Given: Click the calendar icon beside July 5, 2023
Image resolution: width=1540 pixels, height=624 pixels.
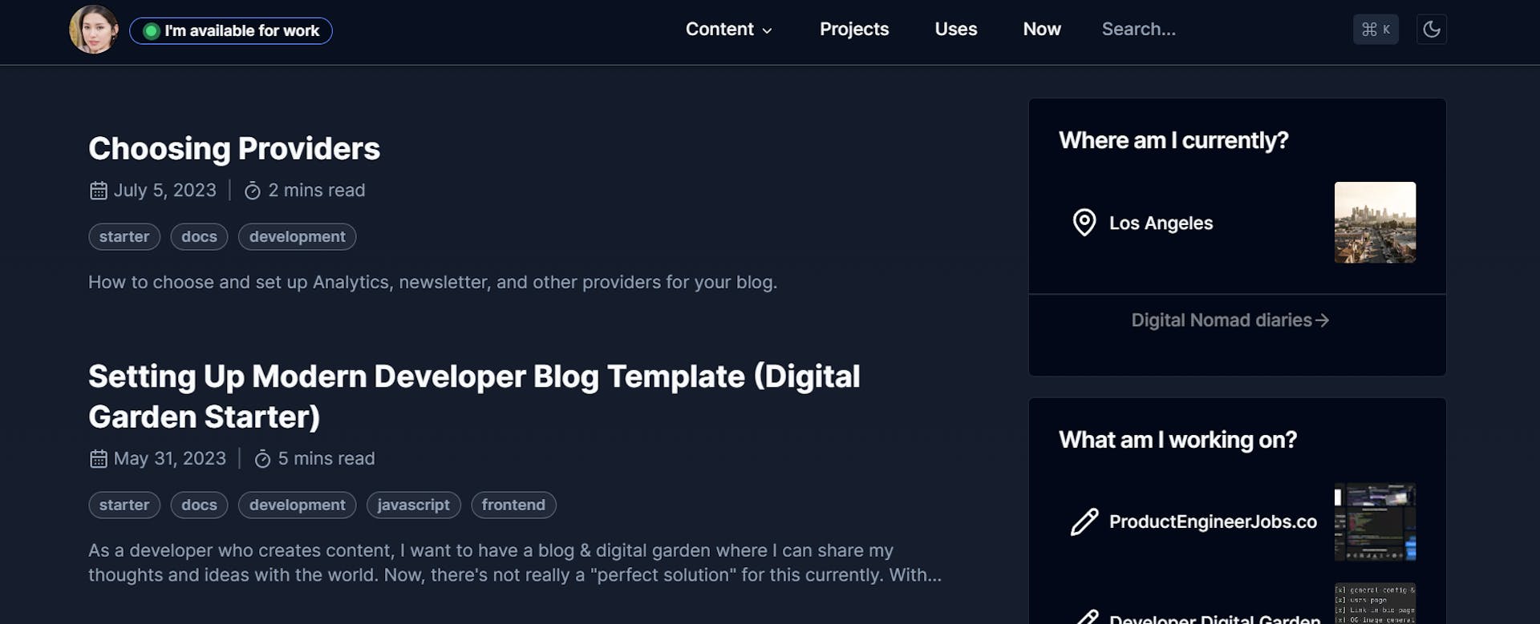Looking at the screenshot, I should pos(98,191).
